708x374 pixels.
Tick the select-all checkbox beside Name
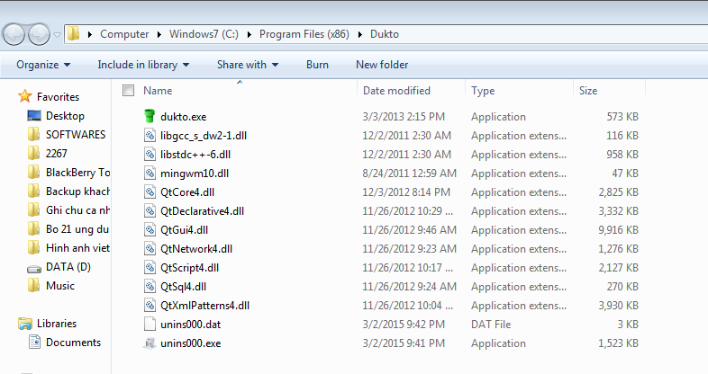pos(128,91)
